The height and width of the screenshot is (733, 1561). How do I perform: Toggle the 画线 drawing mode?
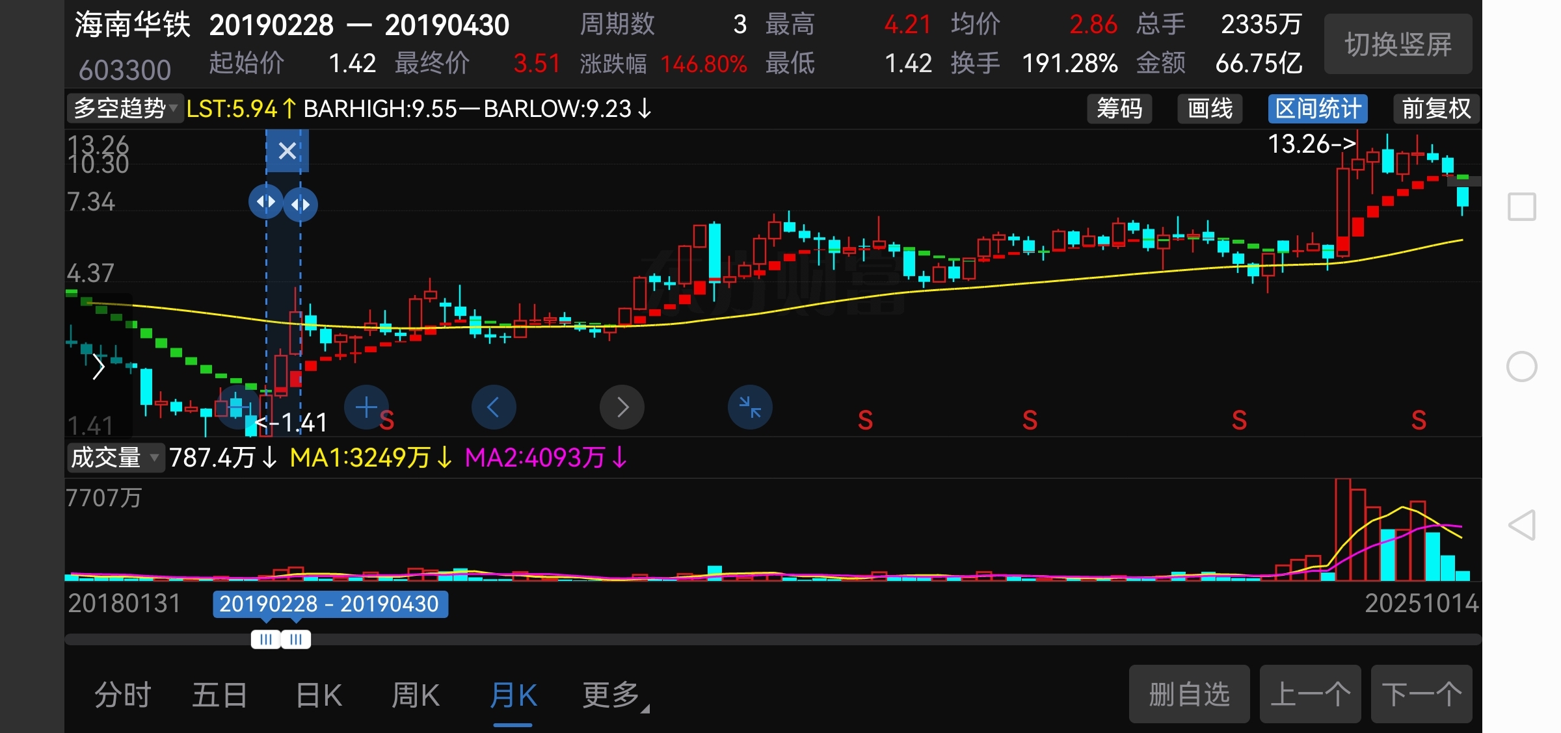(x=1210, y=109)
